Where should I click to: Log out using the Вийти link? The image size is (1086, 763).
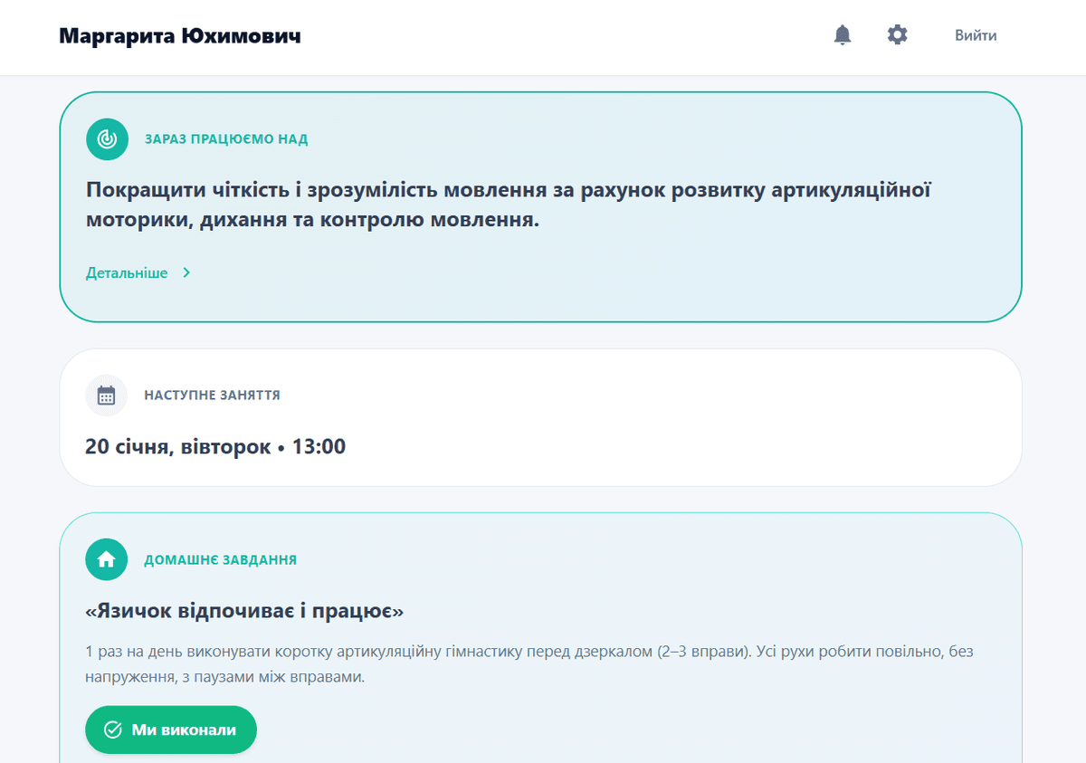point(975,35)
